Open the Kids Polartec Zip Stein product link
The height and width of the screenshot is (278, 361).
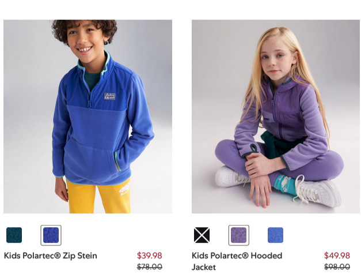click(x=51, y=256)
